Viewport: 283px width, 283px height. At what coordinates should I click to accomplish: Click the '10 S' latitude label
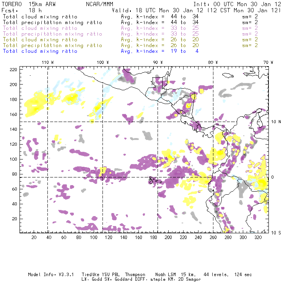click(276, 233)
